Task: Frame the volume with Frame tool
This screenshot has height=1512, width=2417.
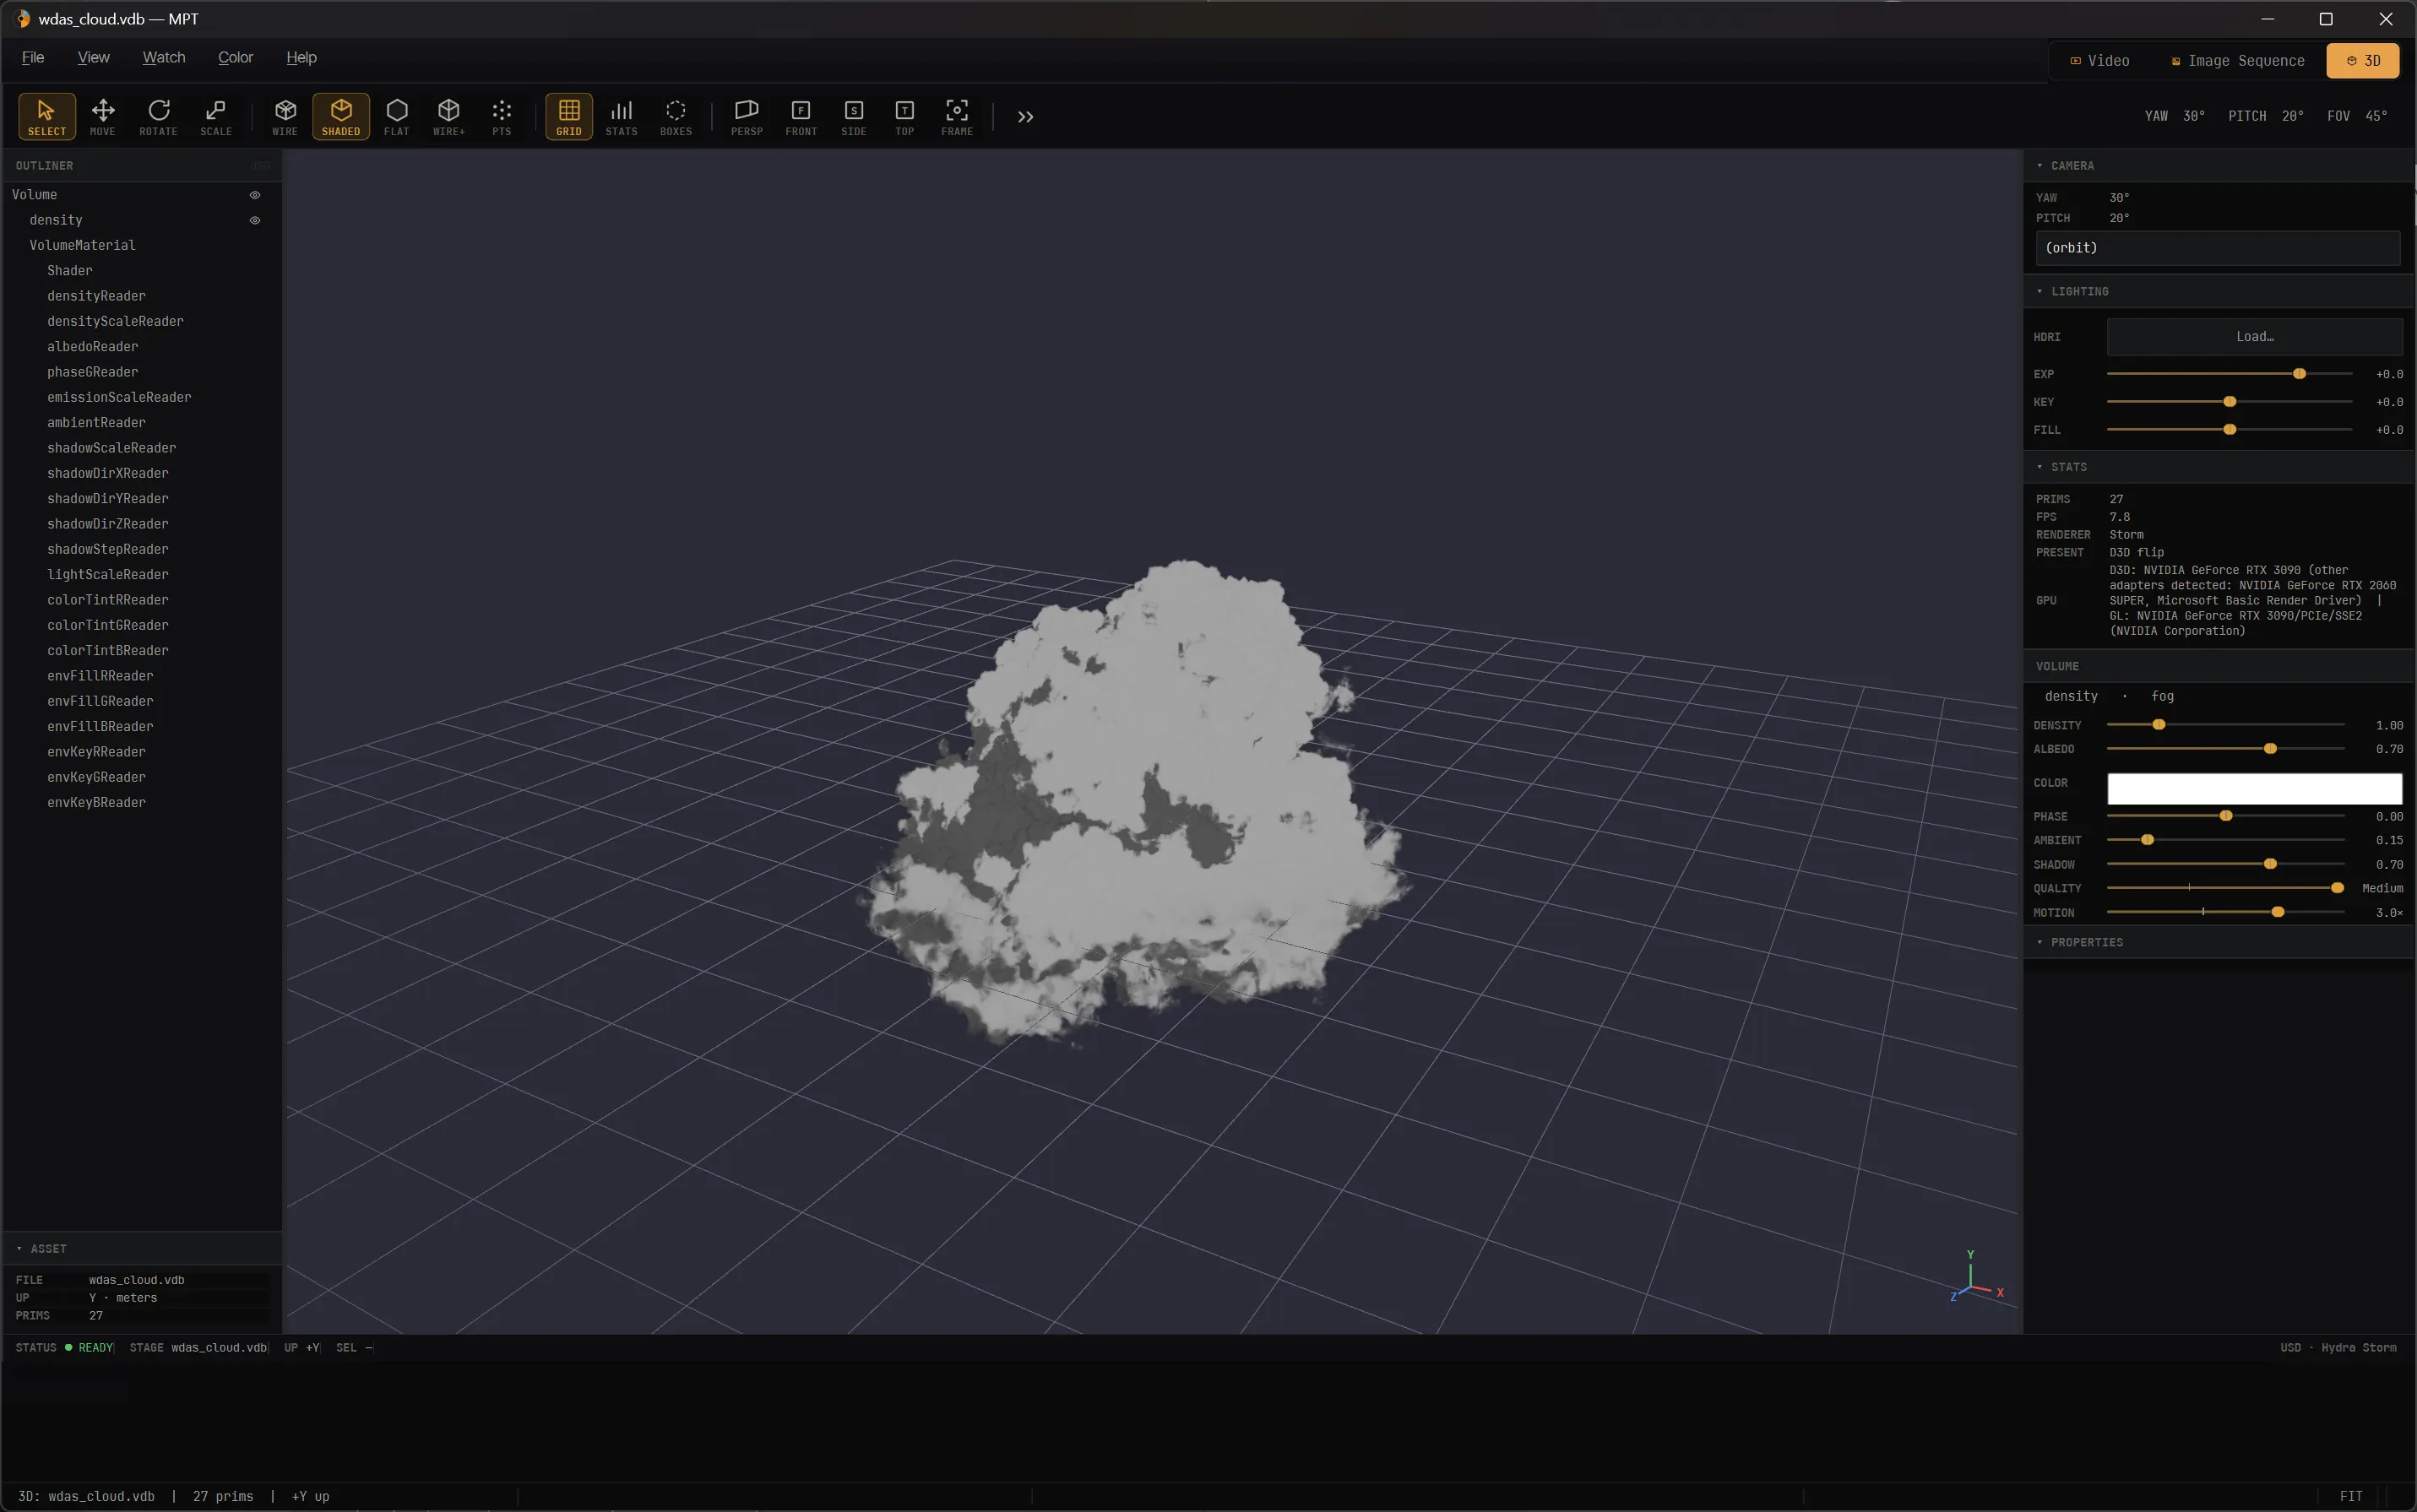Action: point(958,116)
